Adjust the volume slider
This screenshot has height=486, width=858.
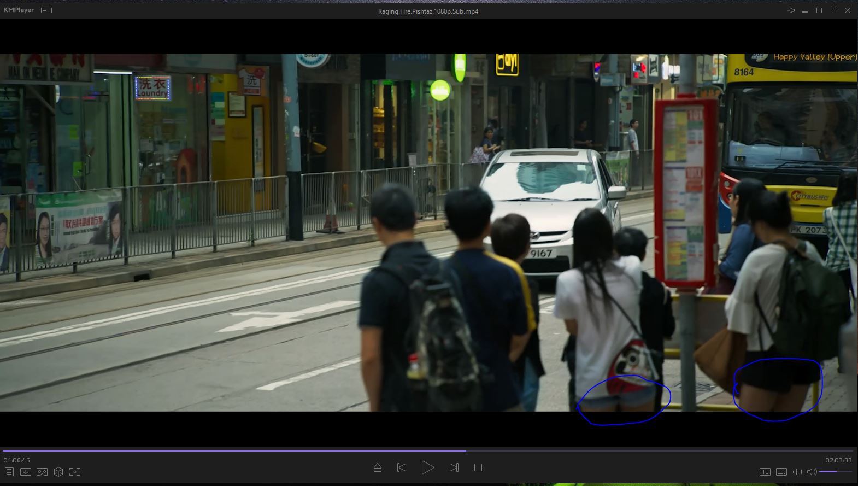(835, 472)
